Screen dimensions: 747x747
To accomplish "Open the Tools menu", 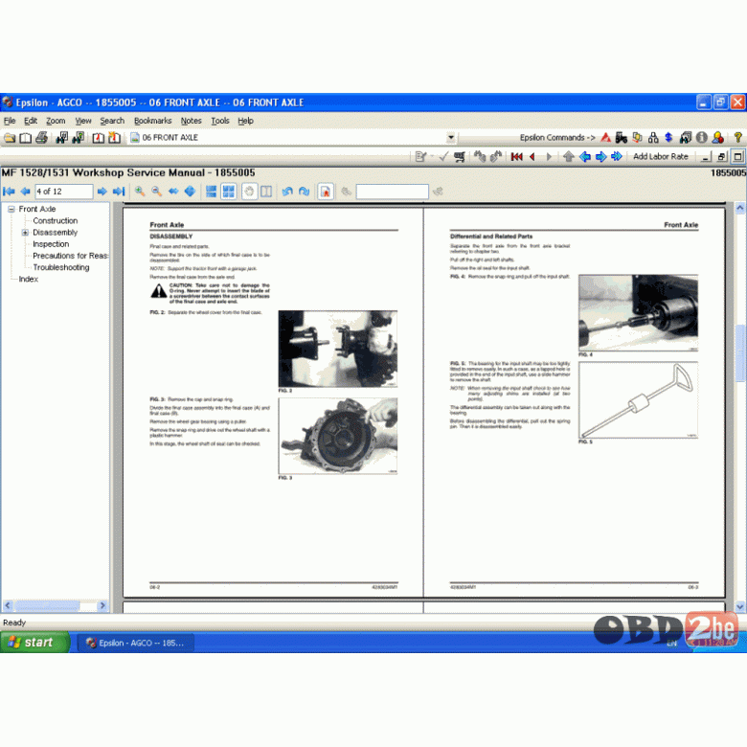I will click(x=220, y=121).
